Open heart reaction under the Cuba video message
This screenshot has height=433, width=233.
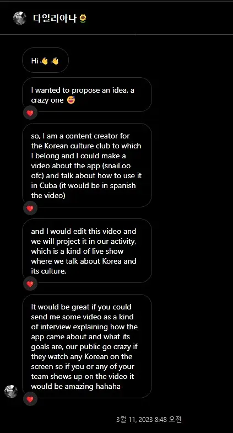click(x=30, y=209)
